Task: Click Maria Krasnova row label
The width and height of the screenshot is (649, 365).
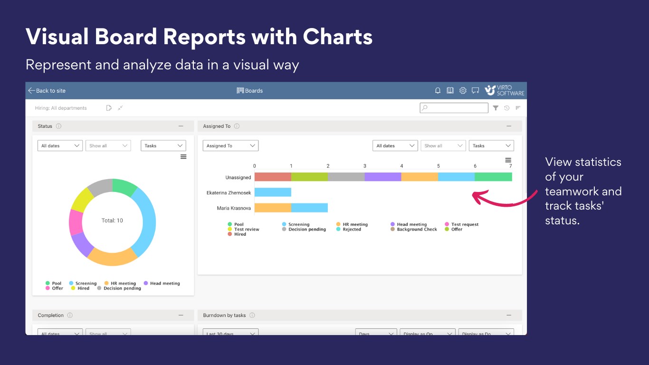Action: 234,208
